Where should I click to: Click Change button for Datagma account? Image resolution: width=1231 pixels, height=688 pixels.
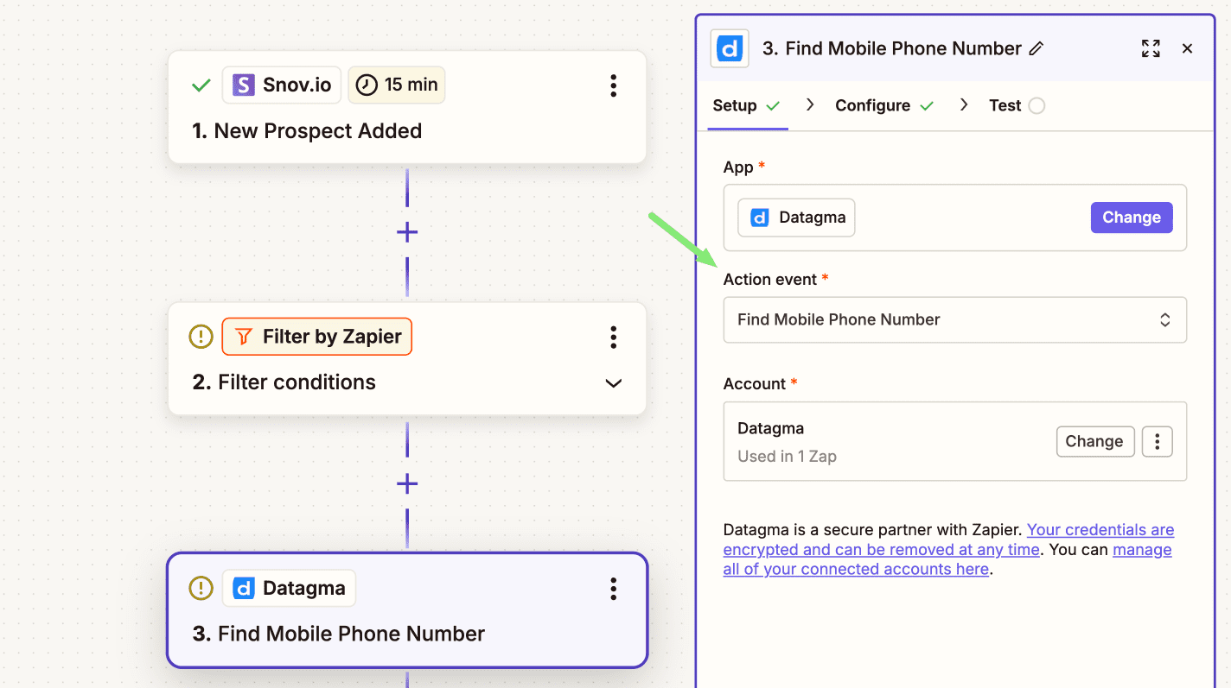click(1094, 441)
